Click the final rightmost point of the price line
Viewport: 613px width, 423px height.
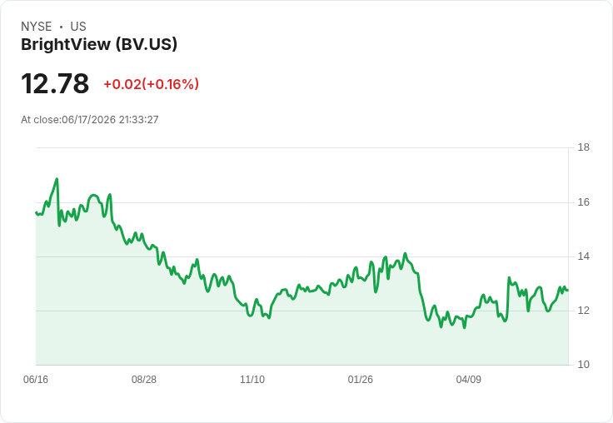pyautogui.click(x=568, y=290)
